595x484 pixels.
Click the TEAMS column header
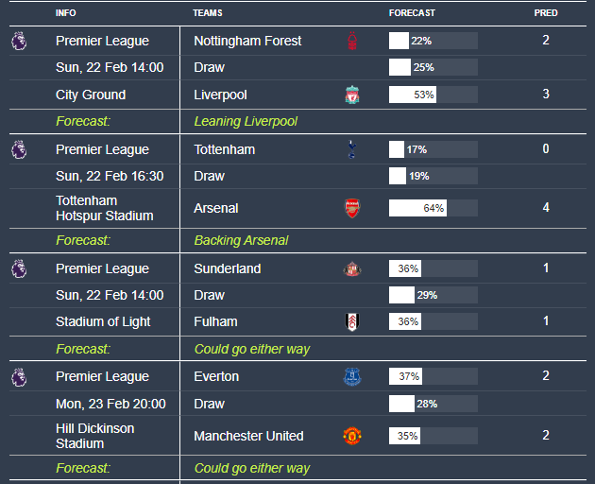tap(208, 13)
